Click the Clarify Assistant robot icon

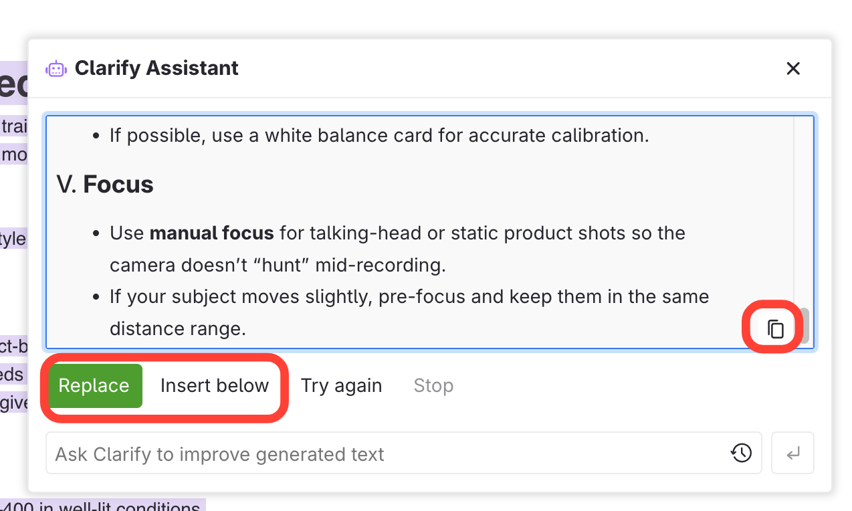56,68
